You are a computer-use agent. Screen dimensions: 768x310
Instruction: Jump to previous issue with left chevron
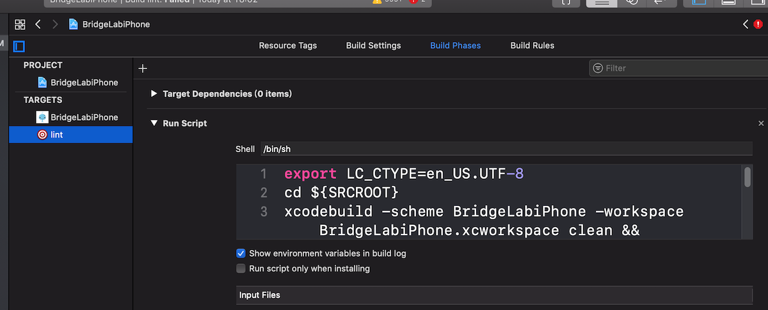pos(746,24)
